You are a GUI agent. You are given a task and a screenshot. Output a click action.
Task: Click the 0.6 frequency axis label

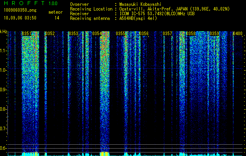pyautogui.click(x=3, y=148)
